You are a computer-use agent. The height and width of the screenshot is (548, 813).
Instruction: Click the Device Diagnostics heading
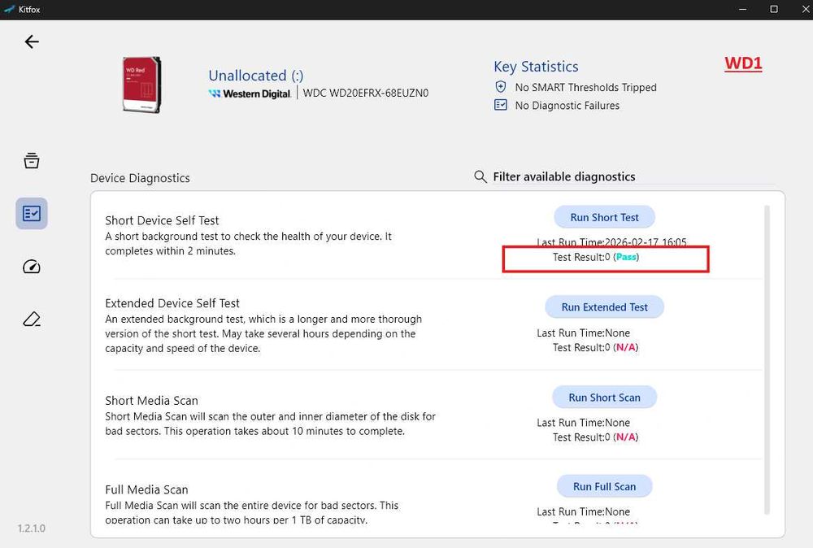point(140,178)
